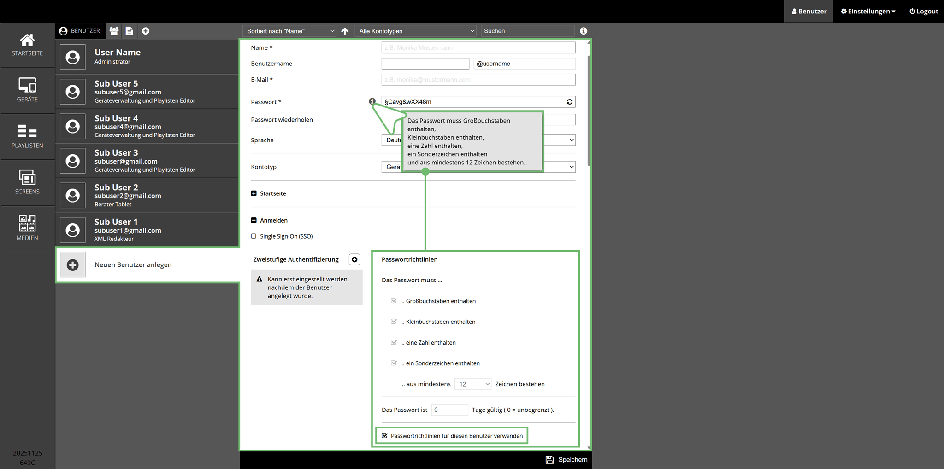Image resolution: width=944 pixels, height=469 pixels.
Task: Open the Alle Kontotypen filter dropdown
Action: point(416,31)
